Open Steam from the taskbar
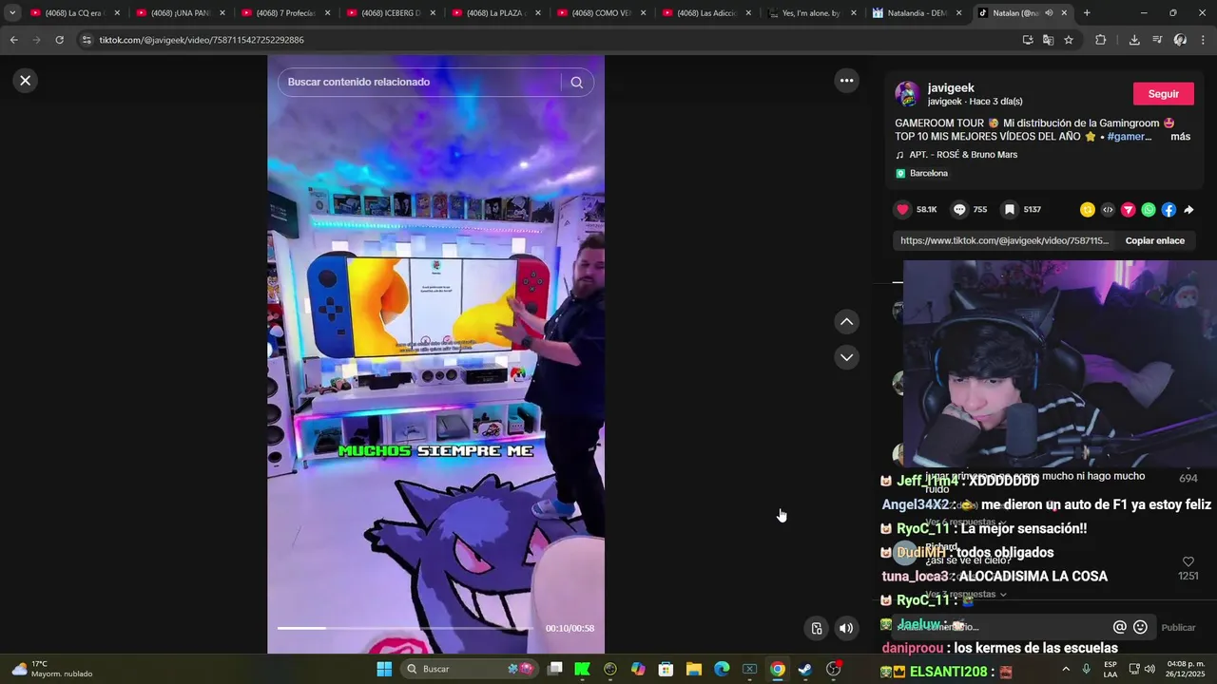Screen dimensions: 1217x684 (x=804, y=669)
